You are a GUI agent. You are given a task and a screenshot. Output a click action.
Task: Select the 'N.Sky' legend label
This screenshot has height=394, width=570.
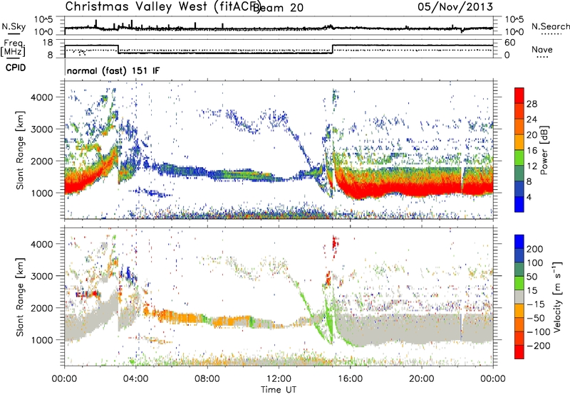[x=14, y=27]
